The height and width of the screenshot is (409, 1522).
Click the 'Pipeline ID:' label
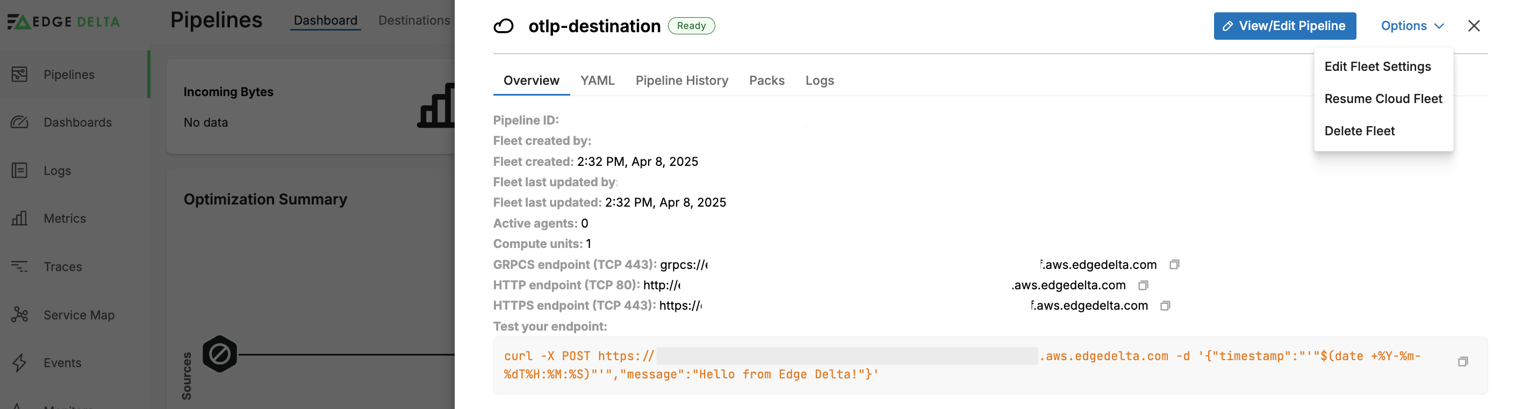point(526,120)
